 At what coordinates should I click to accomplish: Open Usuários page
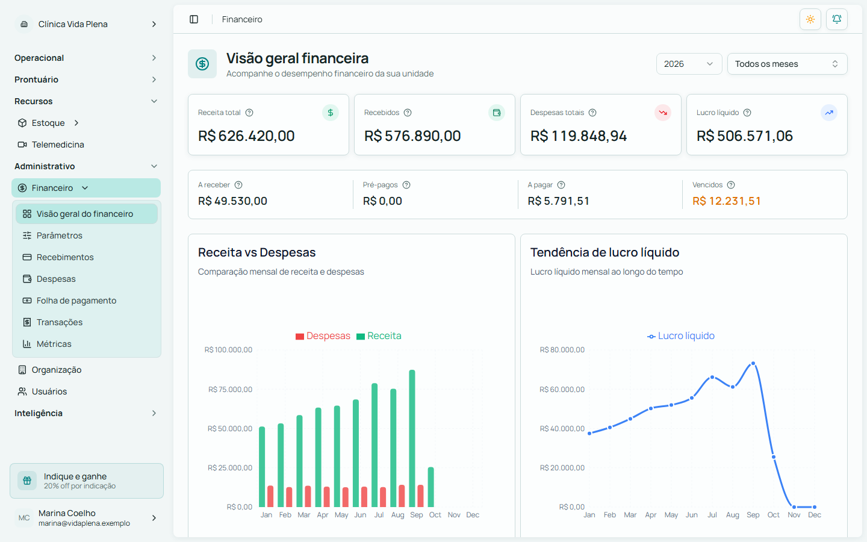pyautogui.click(x=86, y=391)
